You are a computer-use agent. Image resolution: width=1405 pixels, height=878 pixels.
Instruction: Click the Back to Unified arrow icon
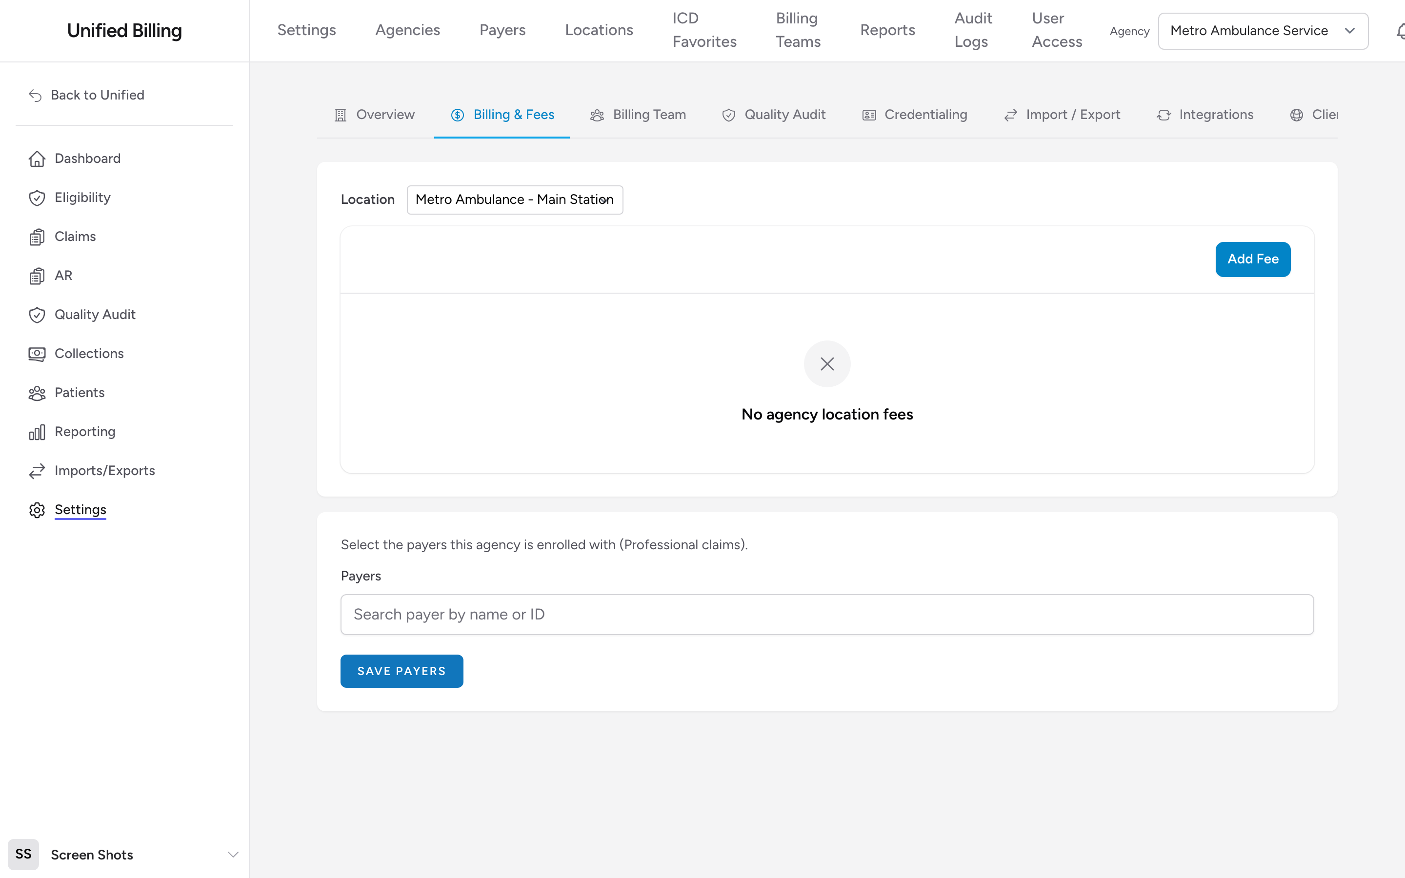click(x=36, y=95)
